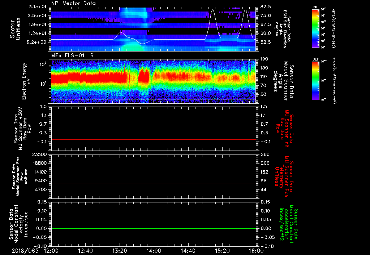Screen dimensions: 370x255
Task: Click the green line in the velocity plot
Action: coord(154,228)
